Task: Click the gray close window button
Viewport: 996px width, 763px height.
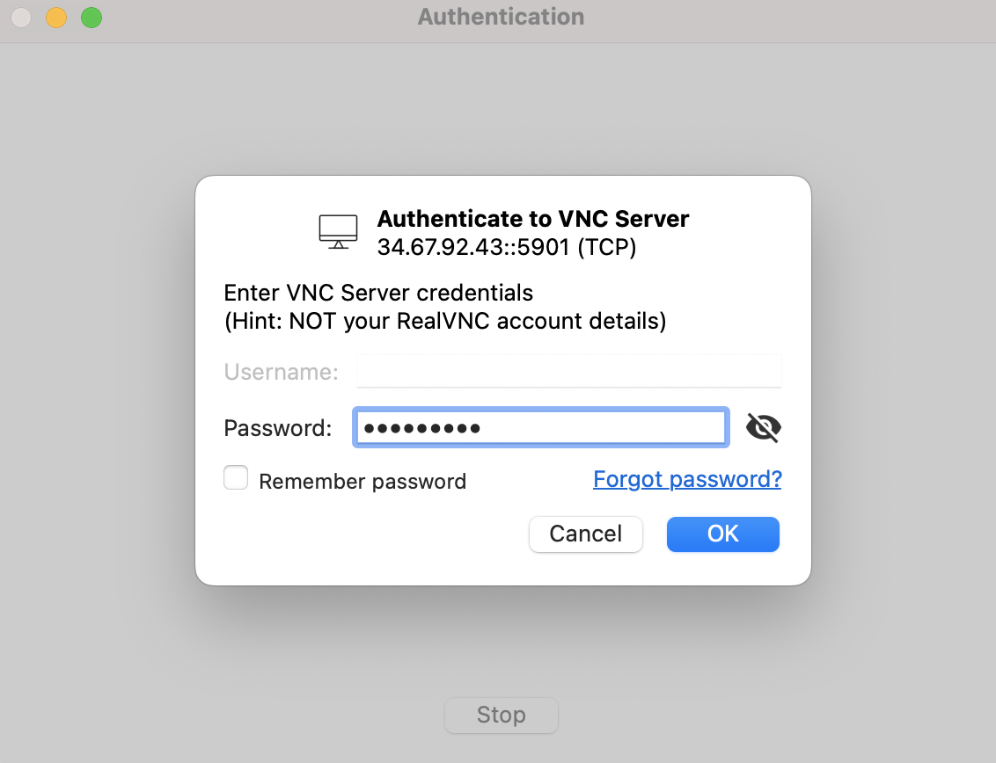Action: click(22, 17)
